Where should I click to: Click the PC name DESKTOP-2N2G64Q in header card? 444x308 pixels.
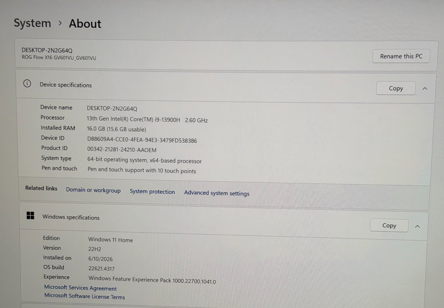47,50
